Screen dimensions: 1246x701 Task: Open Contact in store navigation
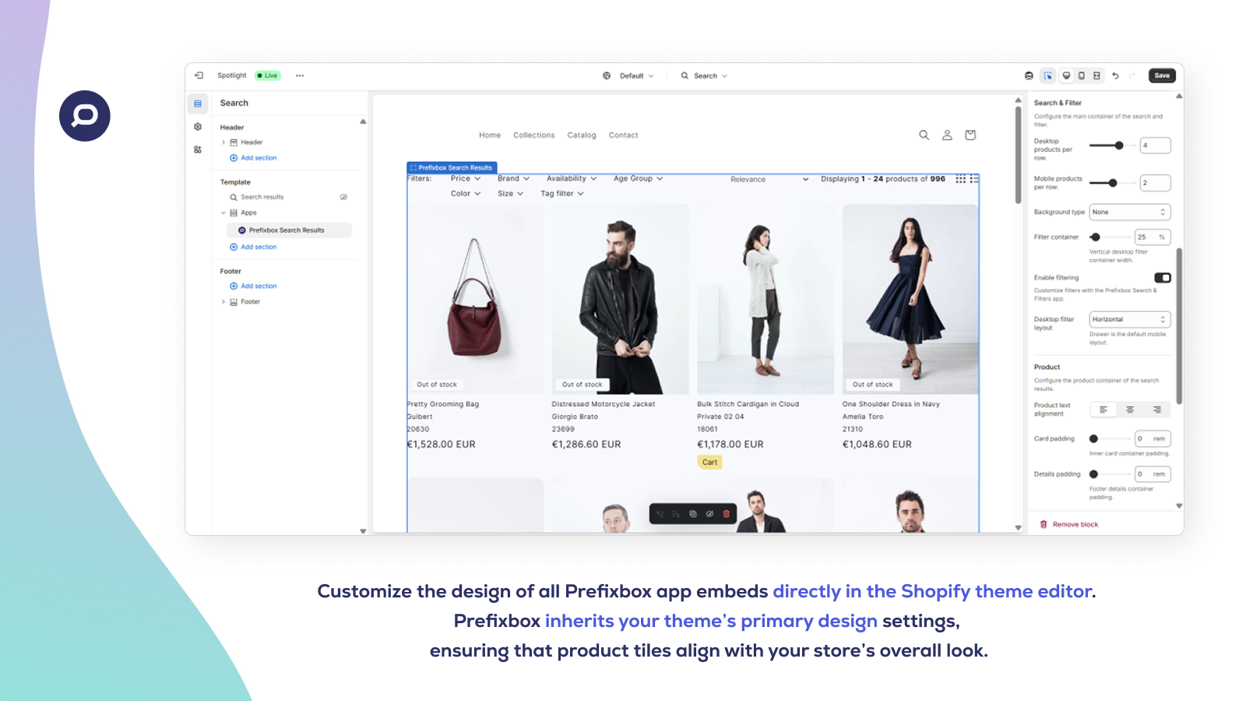[x=623, y=136]
